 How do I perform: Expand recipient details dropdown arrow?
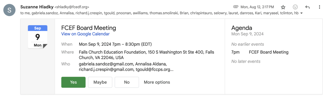(301, 13)
